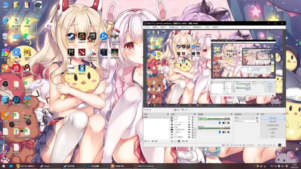Select the QQ penguin desktop shortcut
Screen dimensions: 301x169
(27, 69)
